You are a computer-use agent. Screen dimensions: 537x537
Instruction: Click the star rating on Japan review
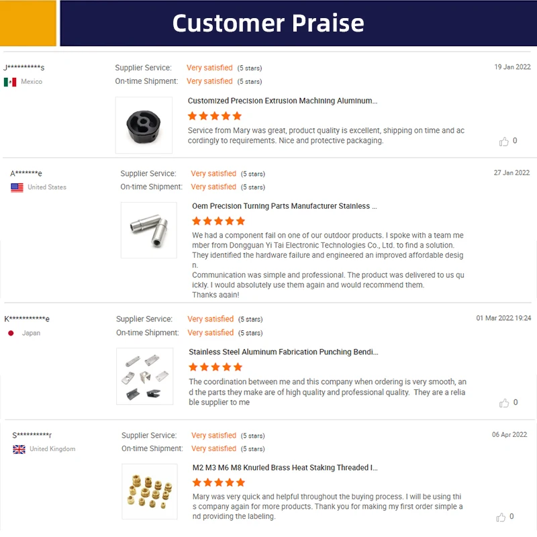[215, 367]
